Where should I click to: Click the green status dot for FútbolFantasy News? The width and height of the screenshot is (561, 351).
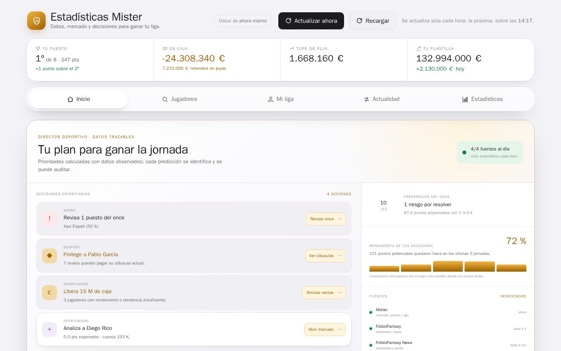[371, 345]
